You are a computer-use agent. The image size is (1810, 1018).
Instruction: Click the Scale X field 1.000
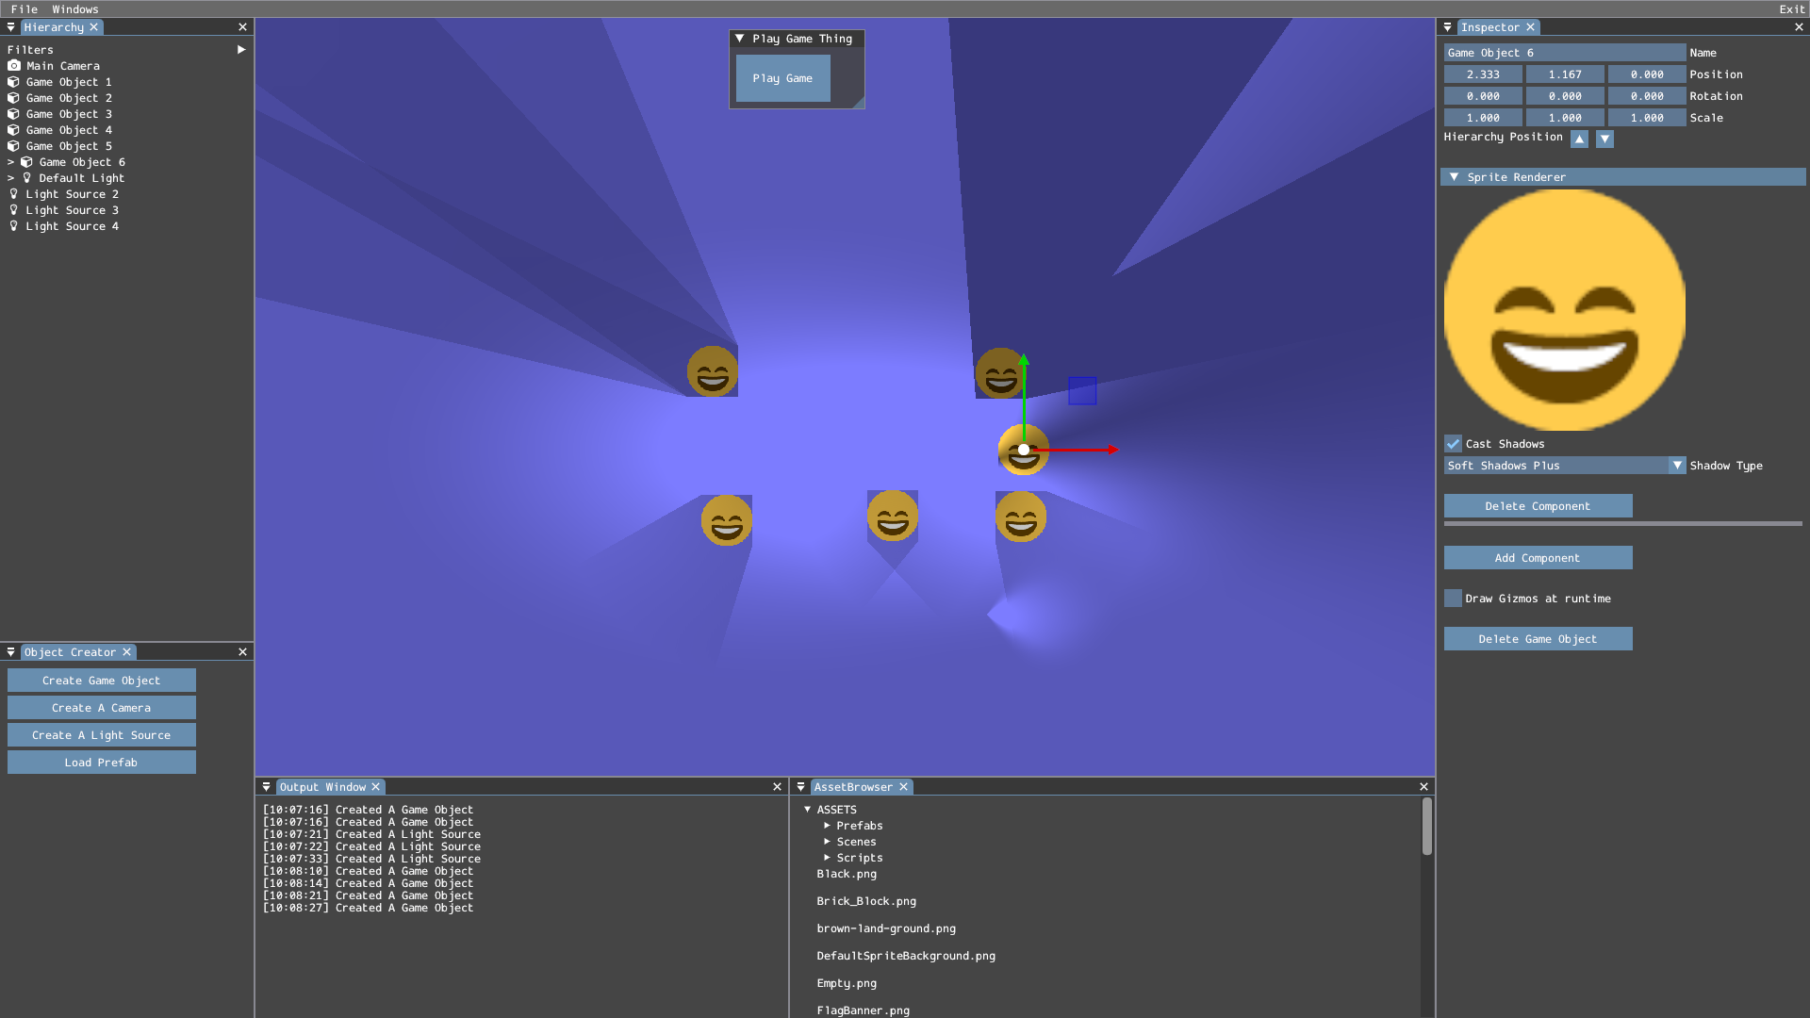pos(1483,118)
